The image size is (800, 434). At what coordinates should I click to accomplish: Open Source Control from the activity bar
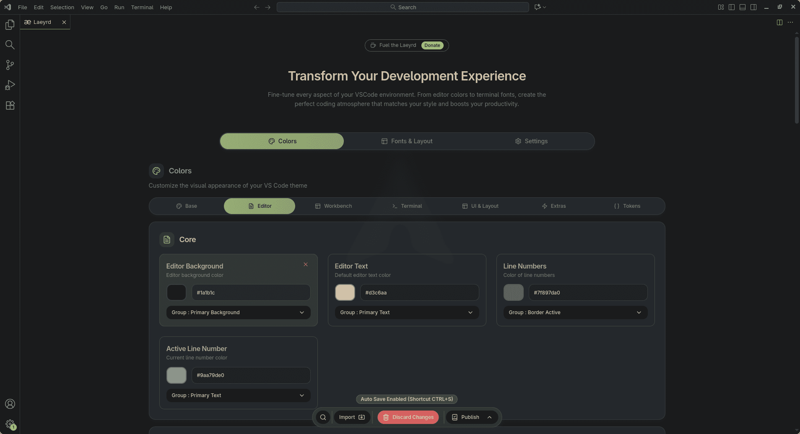point(10,65)
